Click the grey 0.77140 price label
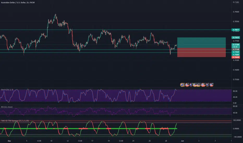This screenshot has height=143, width=243. point(236,49)
